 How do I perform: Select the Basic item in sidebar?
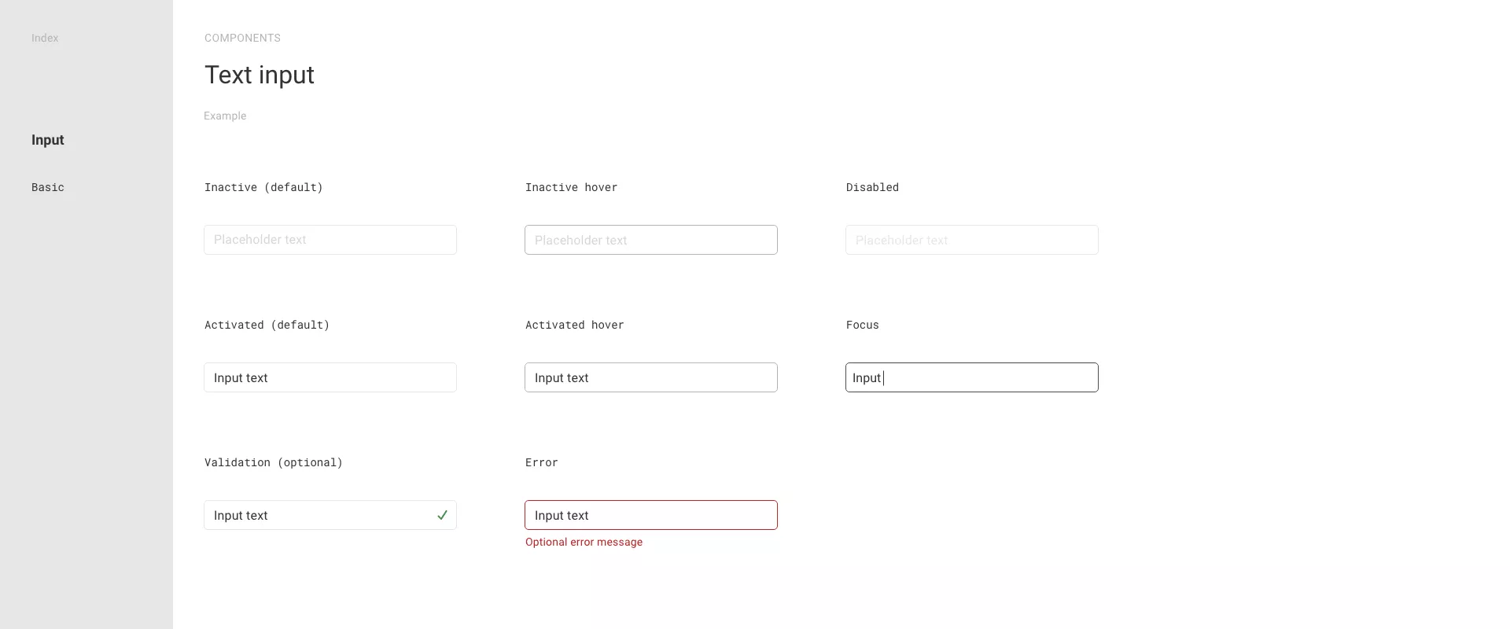[x=48, y=187]
